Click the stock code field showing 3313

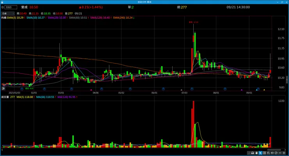click(11, 7)
